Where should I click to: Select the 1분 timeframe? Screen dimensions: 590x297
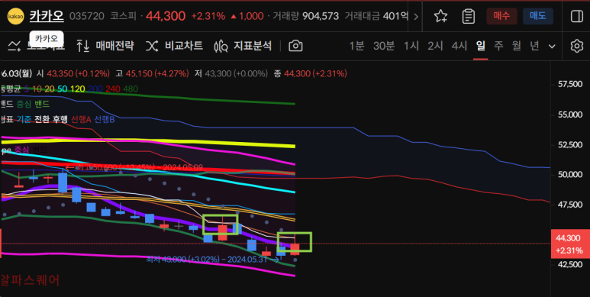pyautogui.click(x=356, y=46)
